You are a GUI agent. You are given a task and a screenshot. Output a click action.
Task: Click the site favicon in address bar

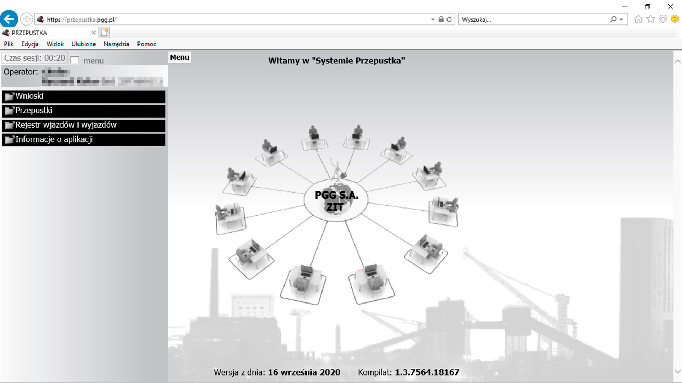point(40,20)
